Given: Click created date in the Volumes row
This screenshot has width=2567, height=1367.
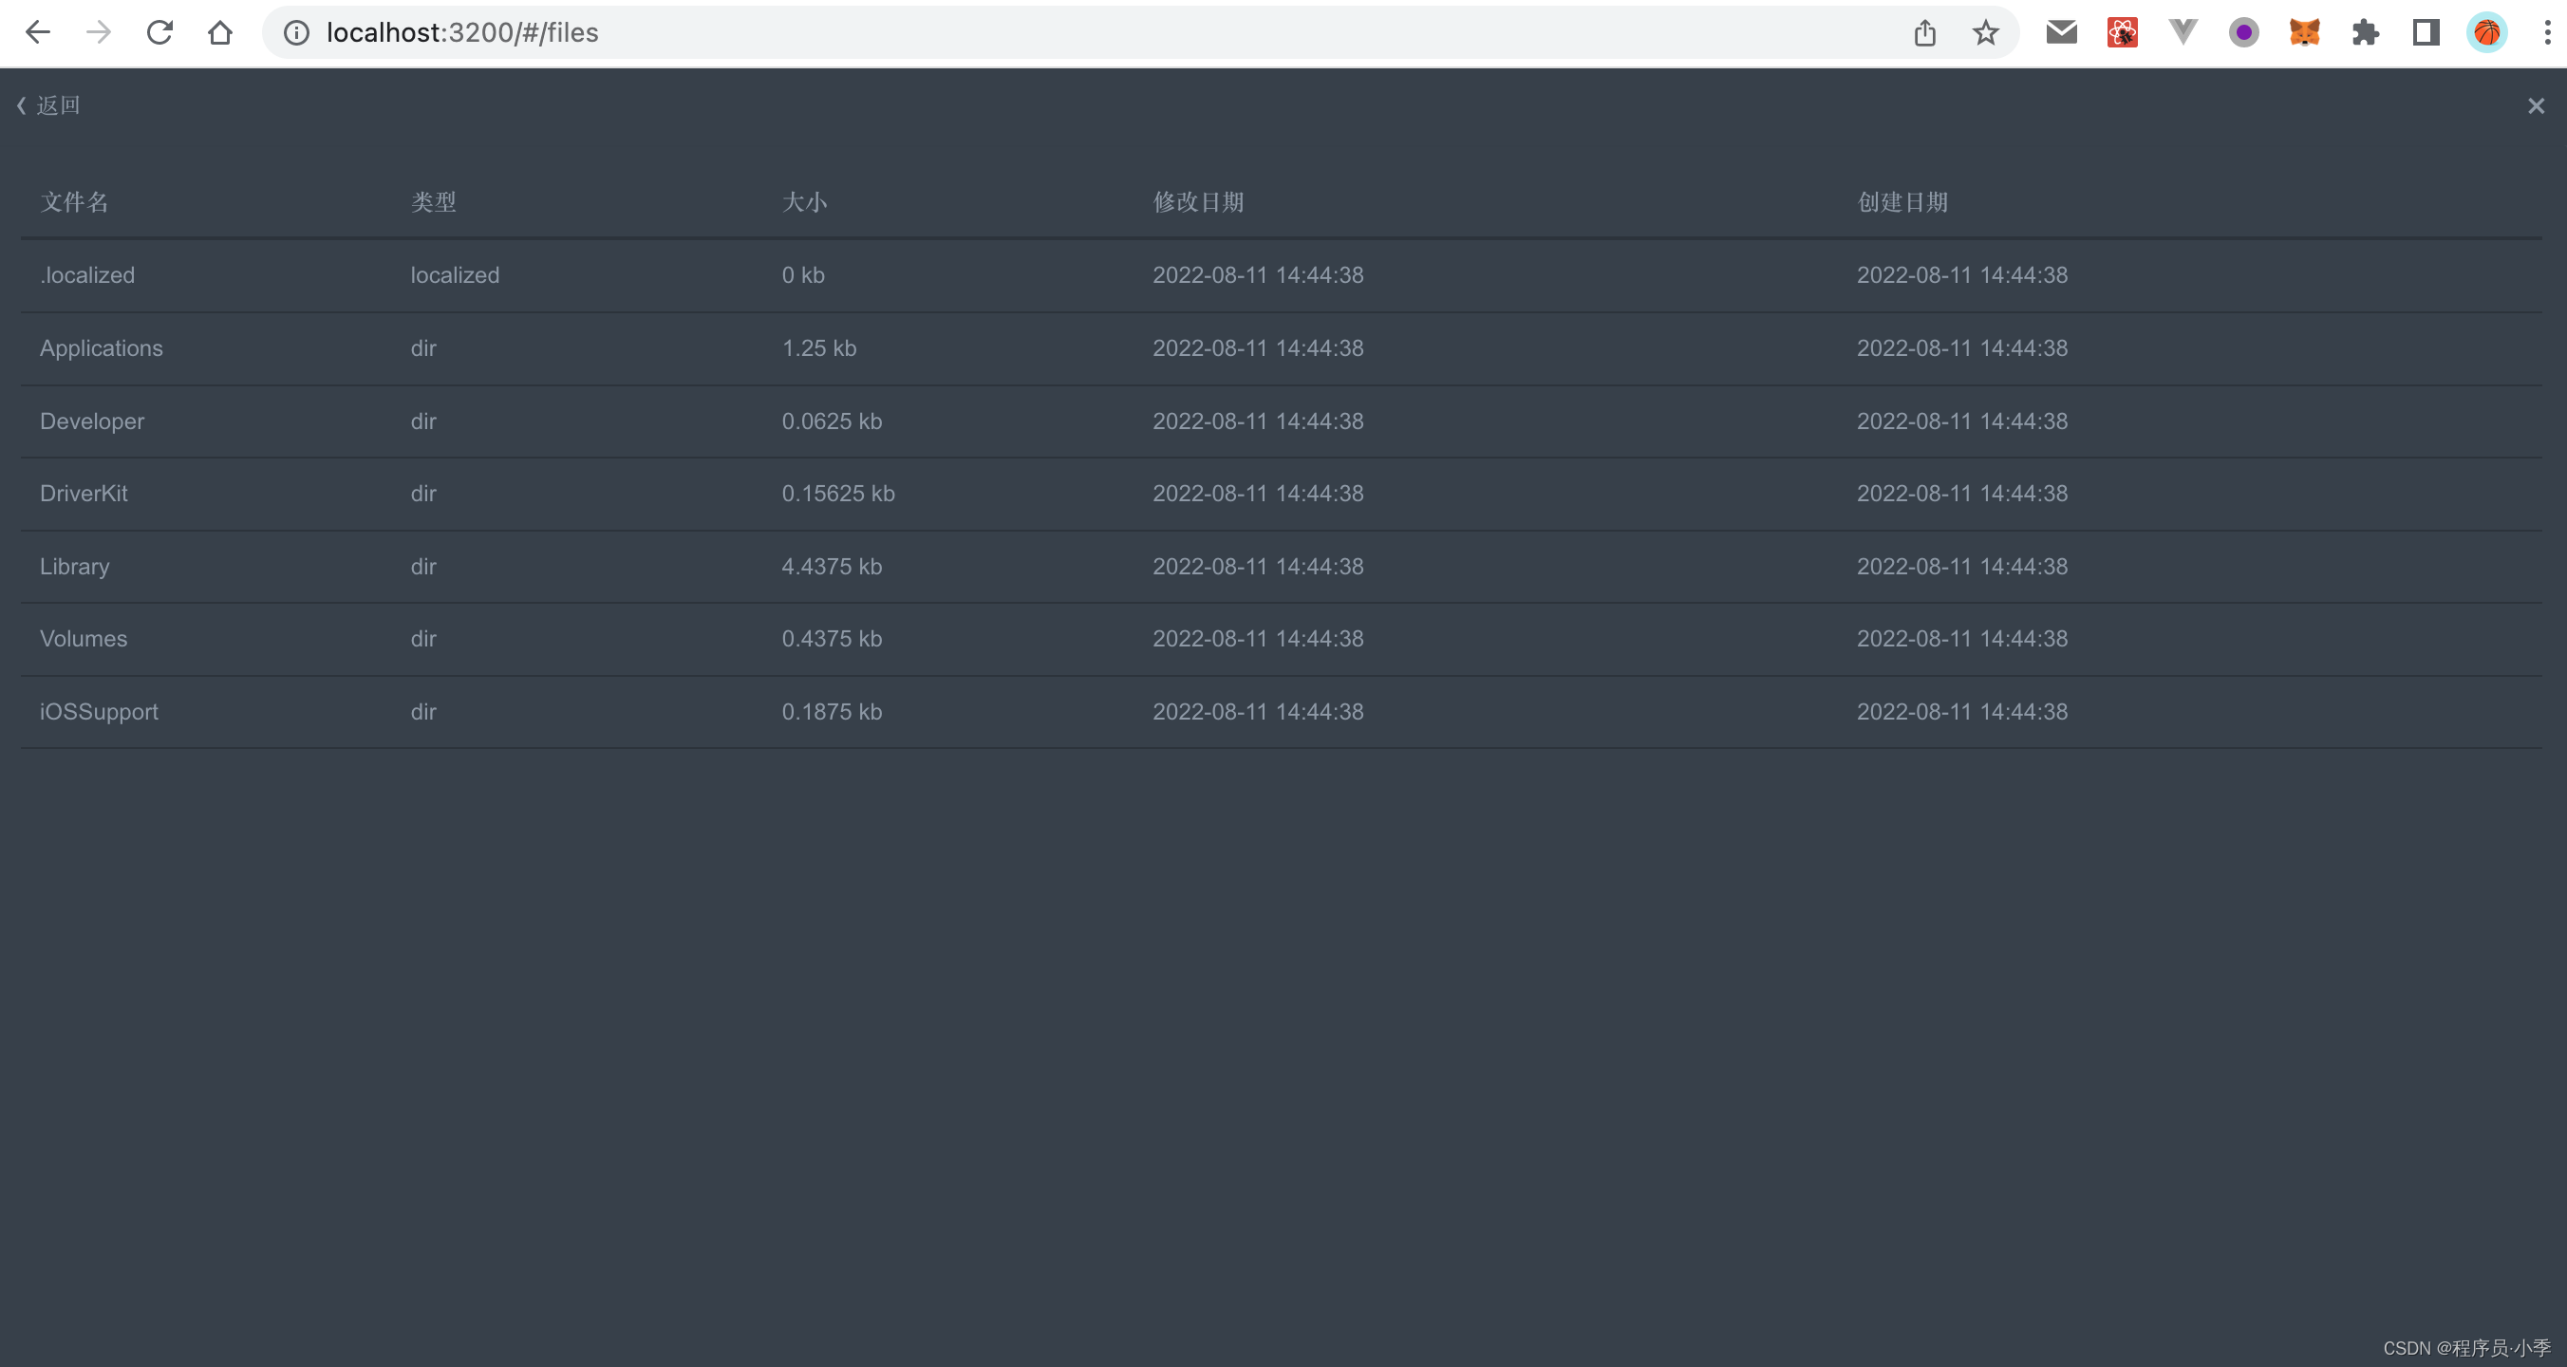Looking at the screenshot, I should pos(1962,639).
